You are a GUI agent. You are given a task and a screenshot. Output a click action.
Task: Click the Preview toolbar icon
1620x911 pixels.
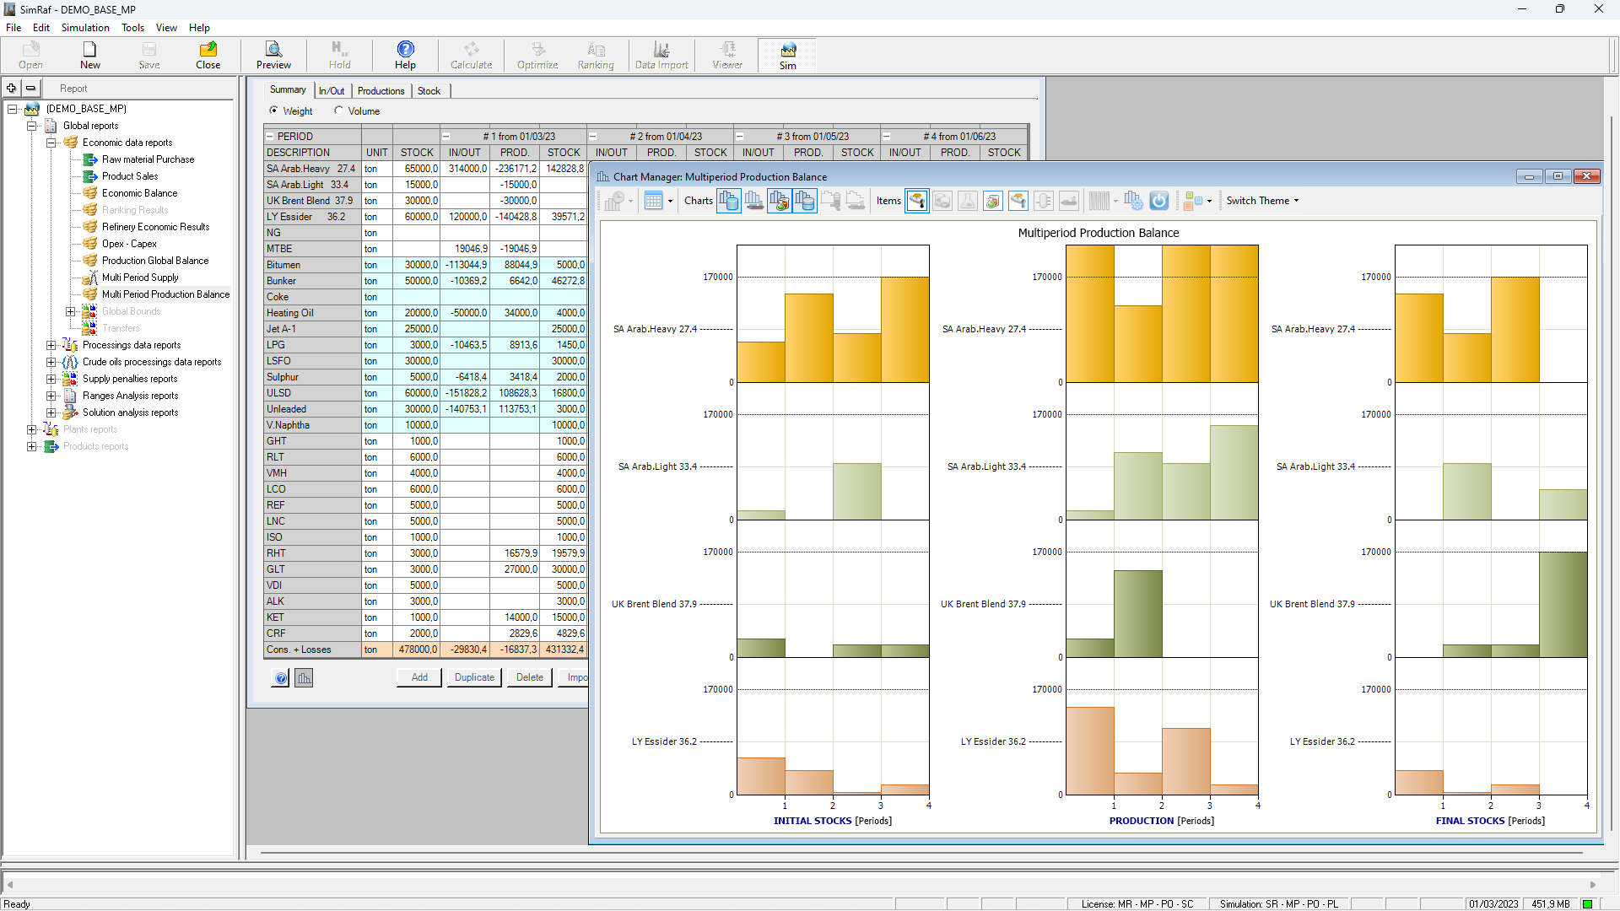[273, 55]
